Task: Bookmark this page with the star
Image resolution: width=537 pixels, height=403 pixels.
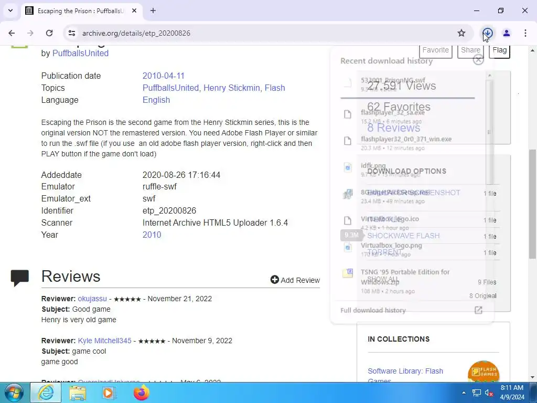Action: [x=461, y=33]
